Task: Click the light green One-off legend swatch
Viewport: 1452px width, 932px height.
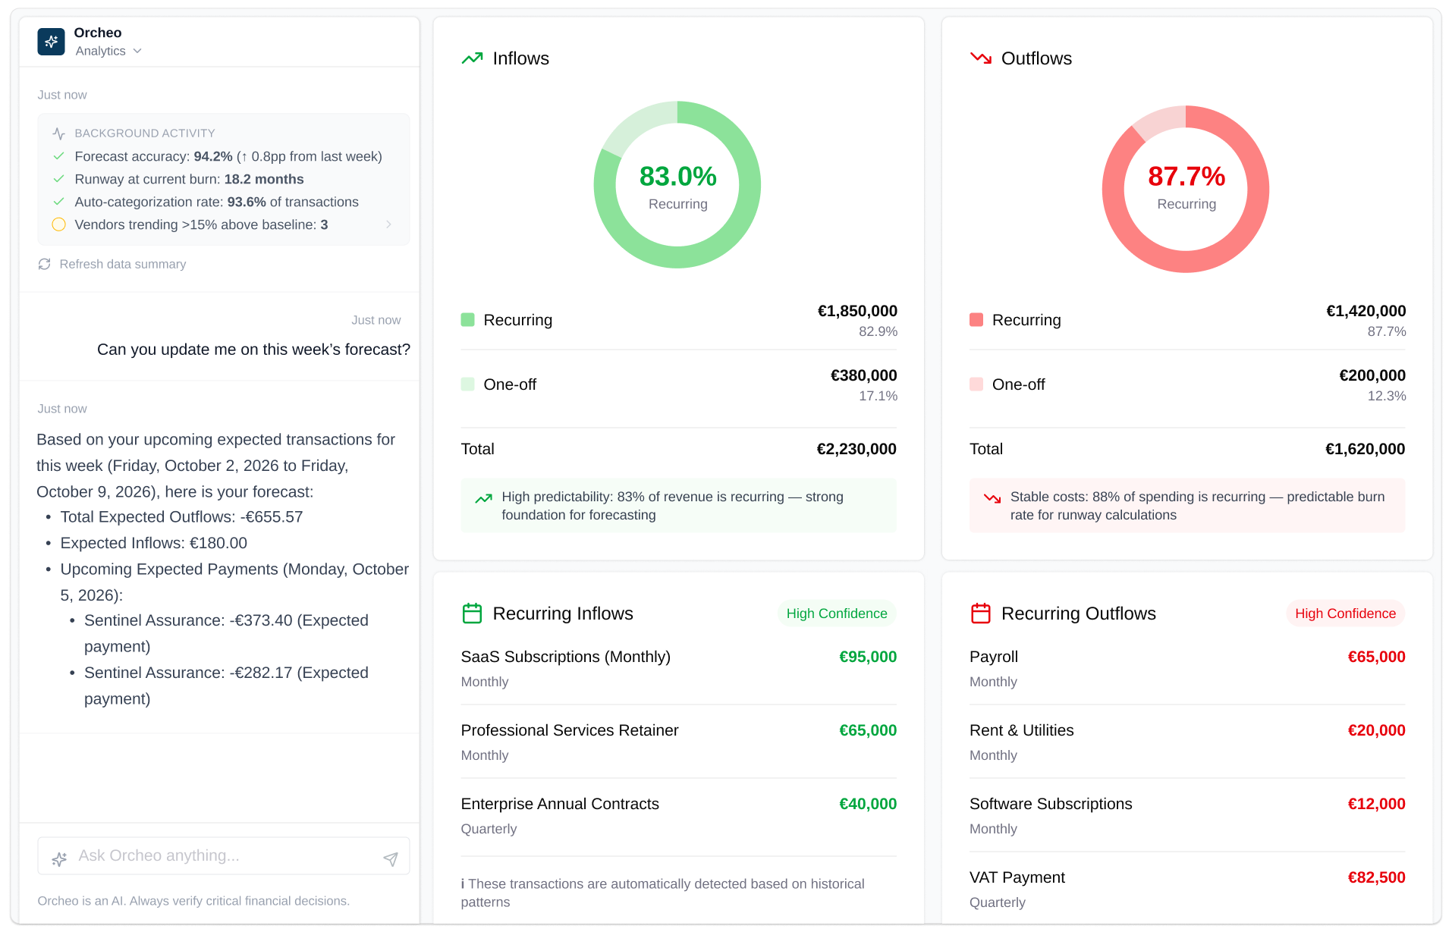Action: click(468, 384)
